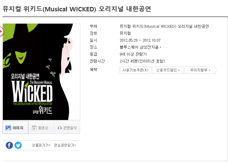
Task: Open the 블루스퀘어 삼성전자홀 venue link
Action: 139,47
